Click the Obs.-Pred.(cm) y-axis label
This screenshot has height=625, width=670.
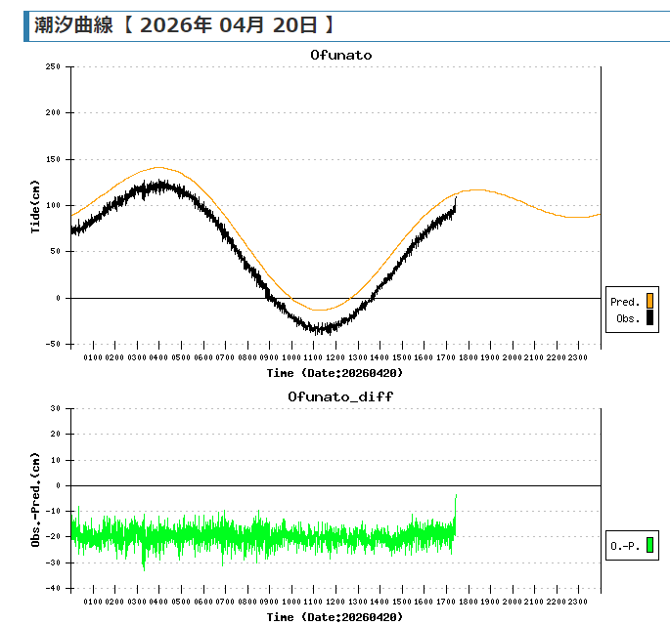click(x=35, y=498)
